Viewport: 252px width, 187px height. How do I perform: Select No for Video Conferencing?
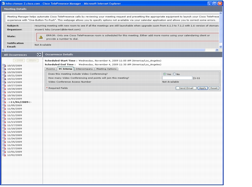click(x=174, y=74)
